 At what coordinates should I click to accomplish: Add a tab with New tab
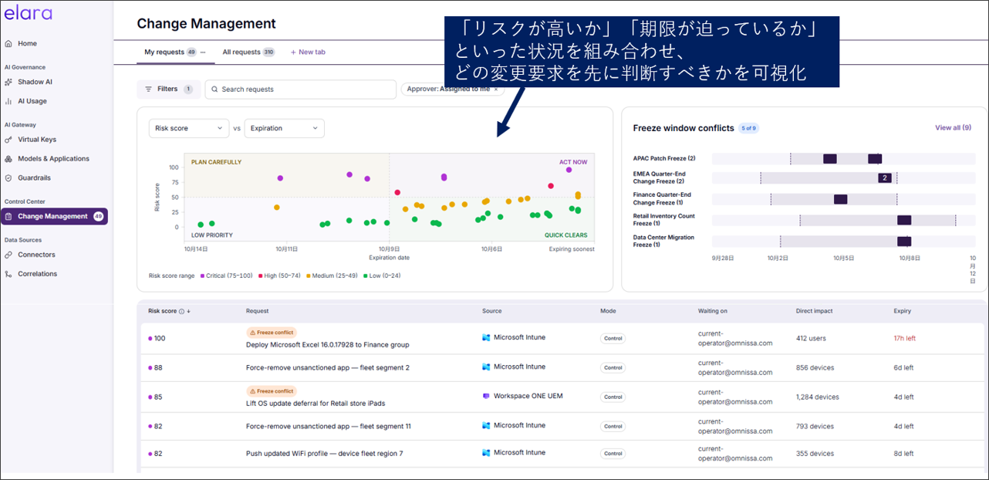point(308,52)
